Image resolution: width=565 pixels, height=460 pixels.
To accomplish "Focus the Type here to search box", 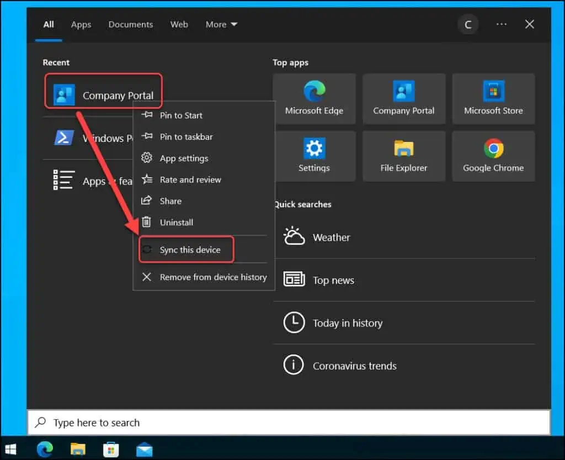I will tap(289, 422).
